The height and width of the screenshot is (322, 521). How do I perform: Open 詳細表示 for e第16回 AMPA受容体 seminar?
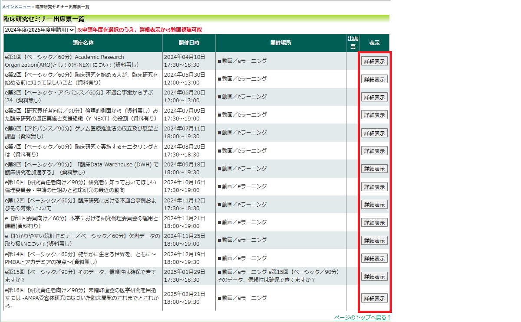374,298
